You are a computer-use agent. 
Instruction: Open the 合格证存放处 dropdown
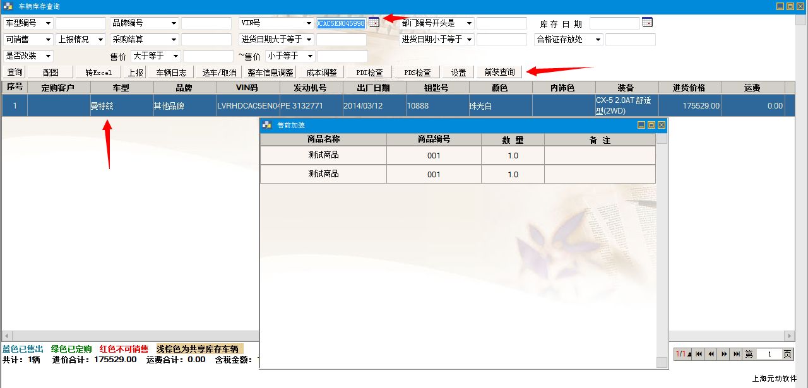598,40
